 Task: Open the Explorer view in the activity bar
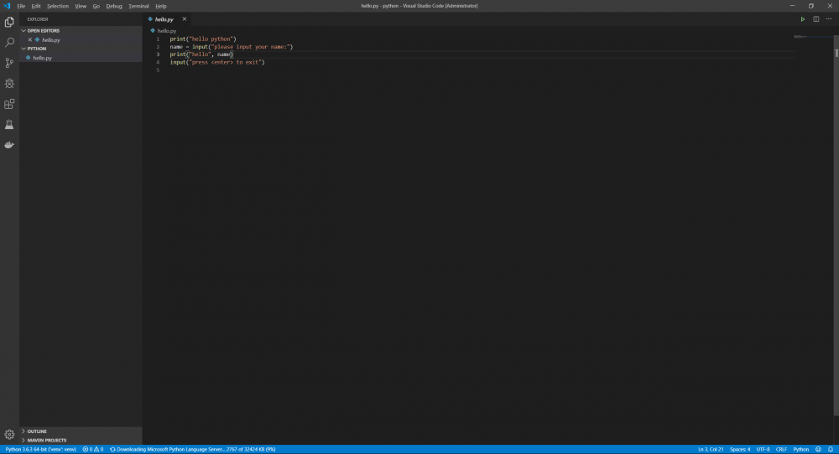(9, 22)
